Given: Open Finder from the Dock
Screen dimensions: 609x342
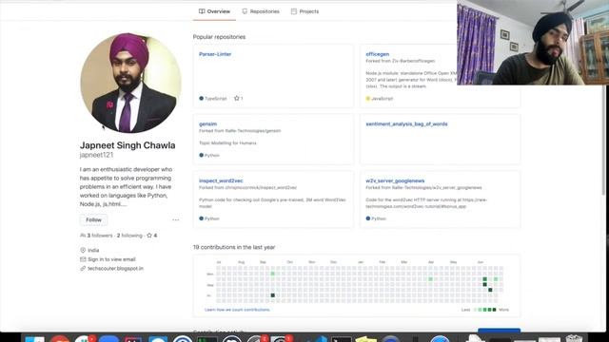Looking at the screenshot, I should coord(35,339).
